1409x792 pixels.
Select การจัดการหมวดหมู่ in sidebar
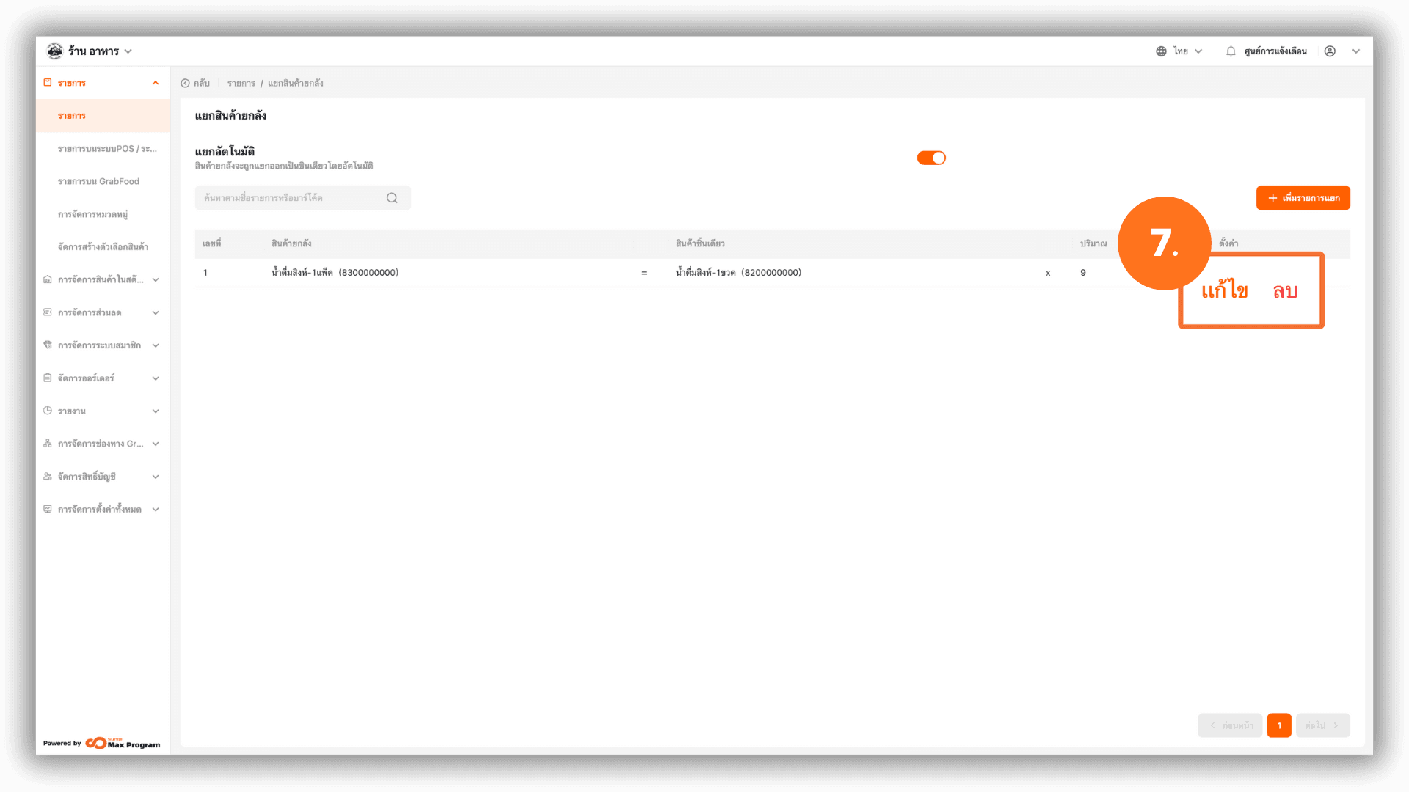coord(92,214)
